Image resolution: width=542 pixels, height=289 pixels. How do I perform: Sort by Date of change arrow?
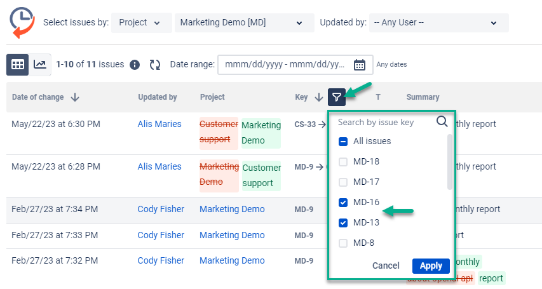(x=75, y=97)
